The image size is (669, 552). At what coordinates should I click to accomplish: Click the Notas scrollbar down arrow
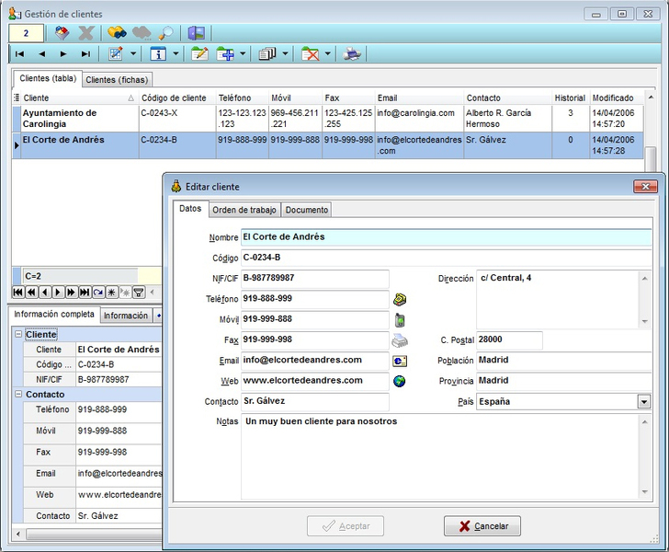click(x=645, y=492)
